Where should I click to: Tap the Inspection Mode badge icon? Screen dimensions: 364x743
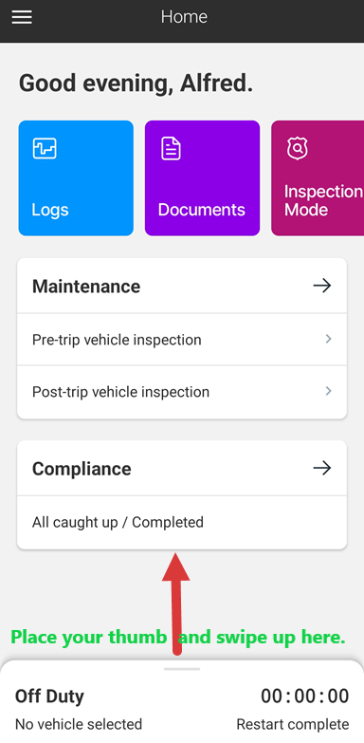pos(298,148)
